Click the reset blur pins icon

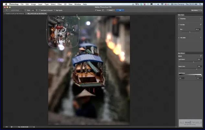[x=103, y=10]
